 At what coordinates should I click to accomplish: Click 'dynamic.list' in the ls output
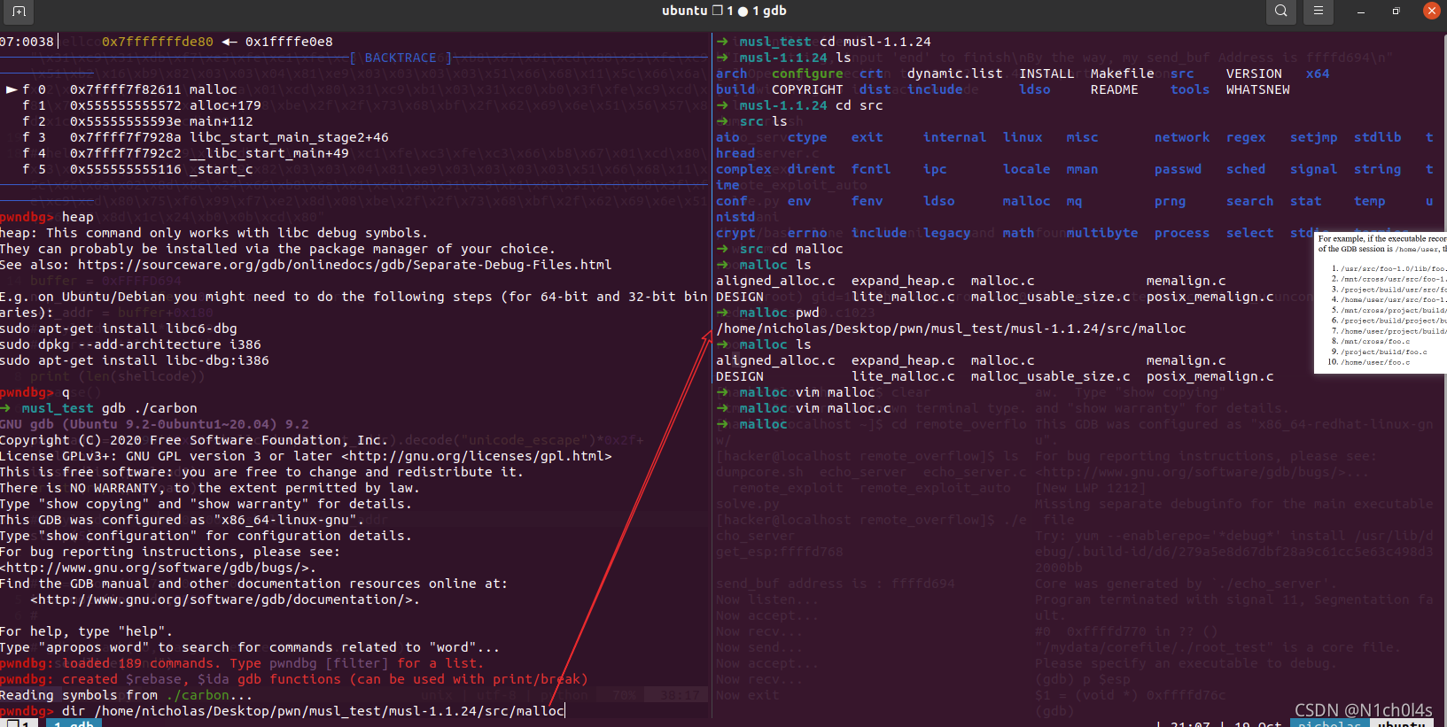(954, 73)
